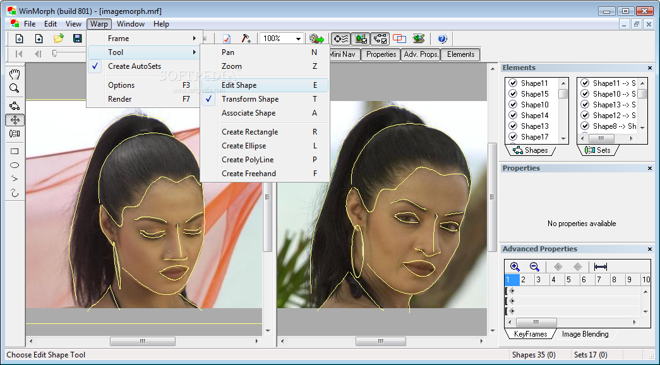Click the Adv. Props. toolbar button
Image resolution: width=660 pixels, height=365 pixels.
(x=421, y=54)
